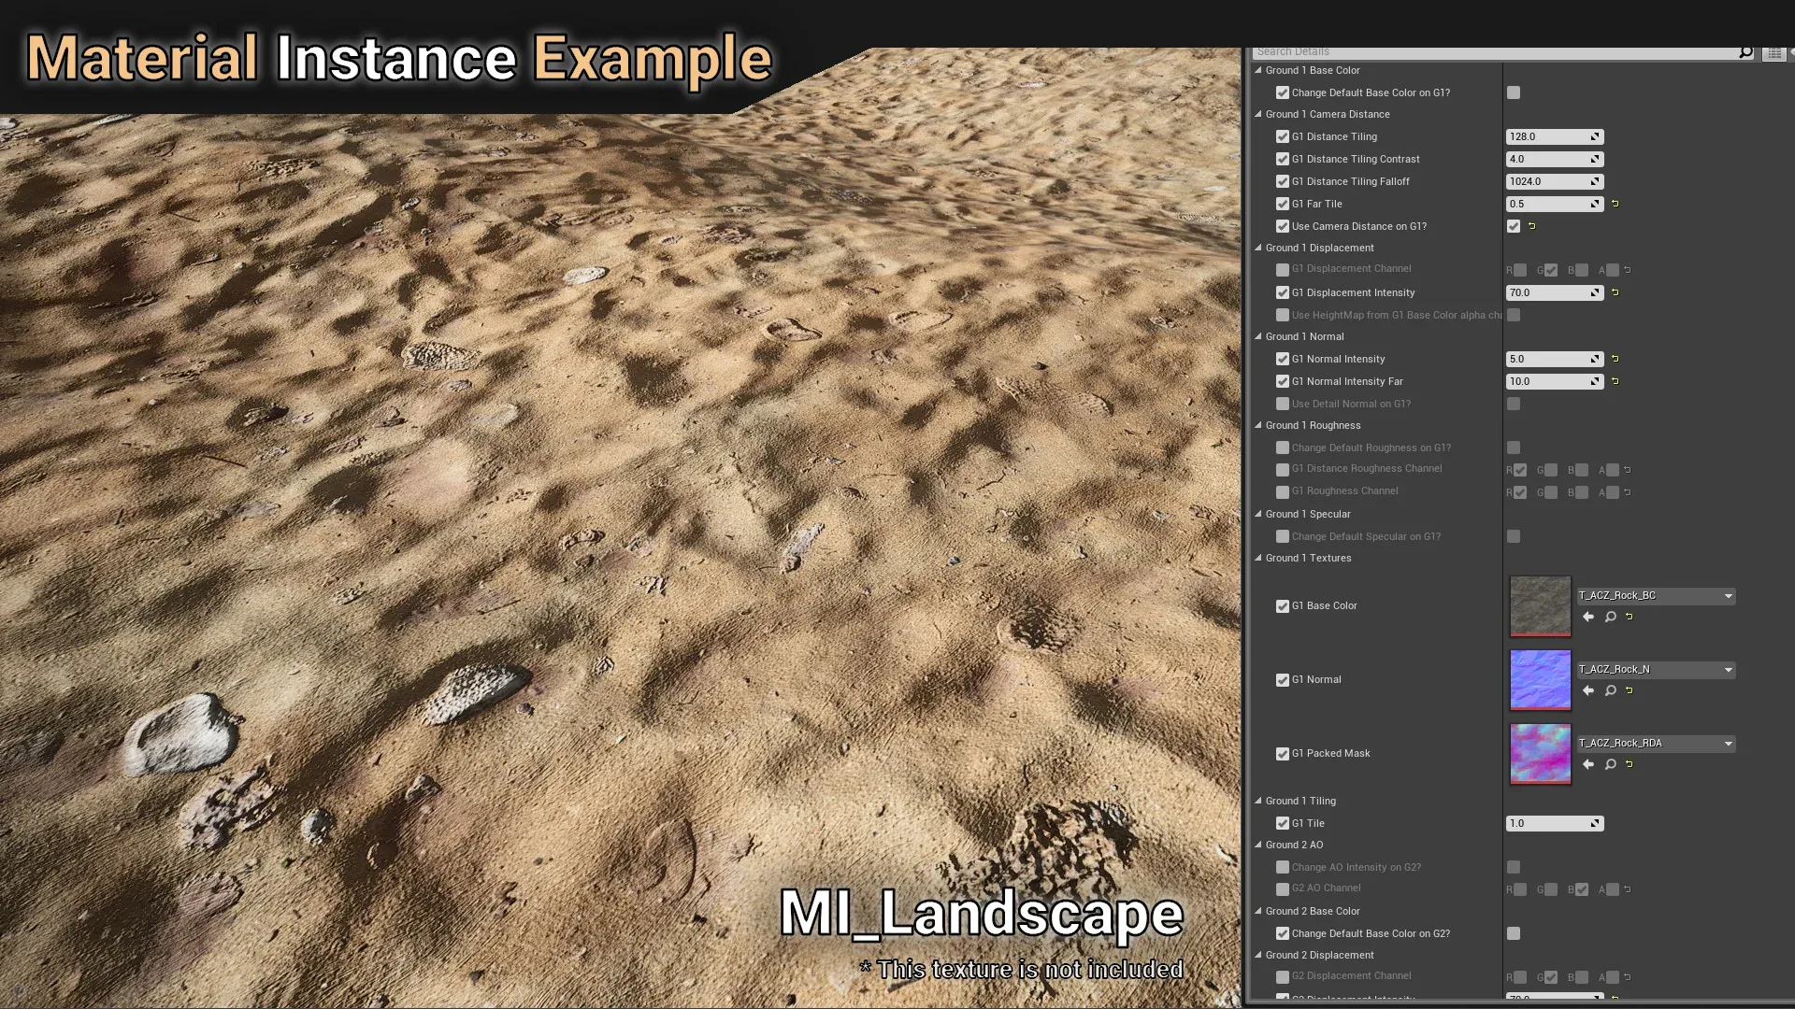Collapse the Ground 1 Textures category

coord(1258,558)
